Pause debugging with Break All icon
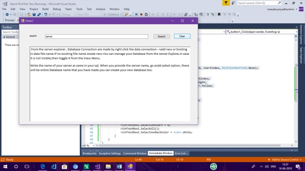Viewport: 305px width, 171px height. (137, 15)
